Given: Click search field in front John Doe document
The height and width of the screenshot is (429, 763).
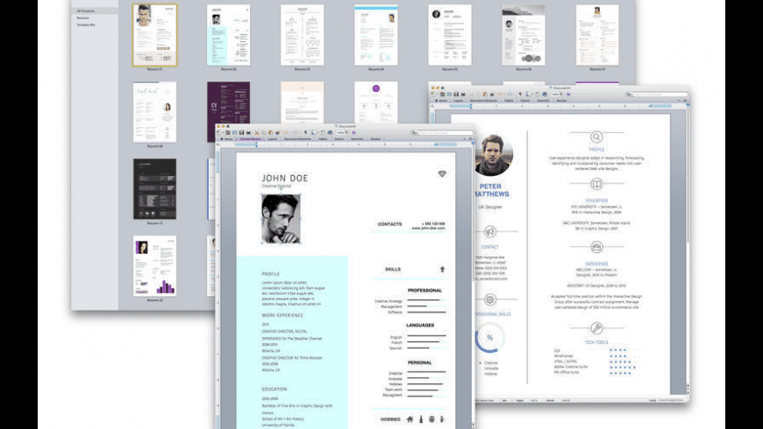Looking at the screenshot, I should coord(446,132).
